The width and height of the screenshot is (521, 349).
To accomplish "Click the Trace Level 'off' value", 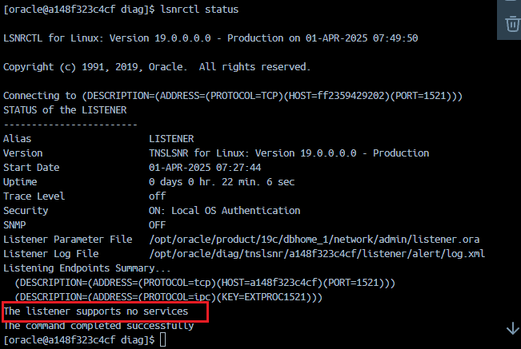I will [x=158, y=196].
